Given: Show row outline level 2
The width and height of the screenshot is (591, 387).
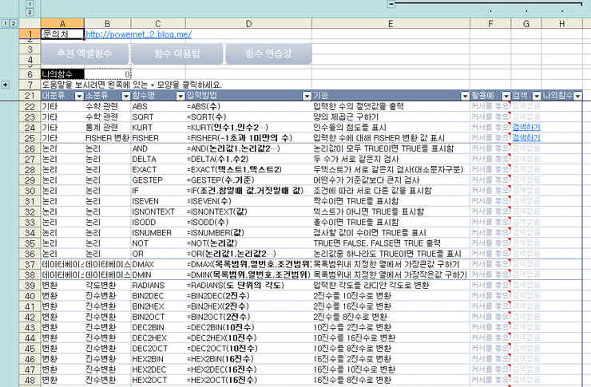Looking at the screenshot, I should tap(14, 23).
